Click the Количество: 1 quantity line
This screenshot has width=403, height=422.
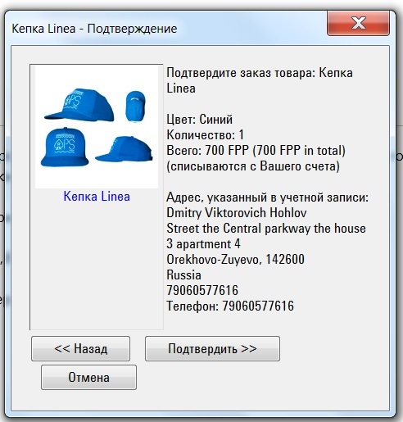click(x=205, y=134)
